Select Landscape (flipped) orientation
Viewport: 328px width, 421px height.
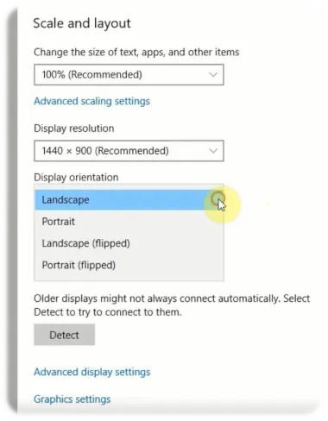click(x=129, y=243)
